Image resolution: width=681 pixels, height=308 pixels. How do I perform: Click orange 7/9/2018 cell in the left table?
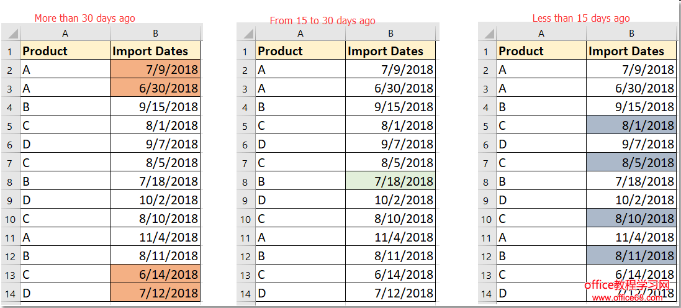click(155, 70)
